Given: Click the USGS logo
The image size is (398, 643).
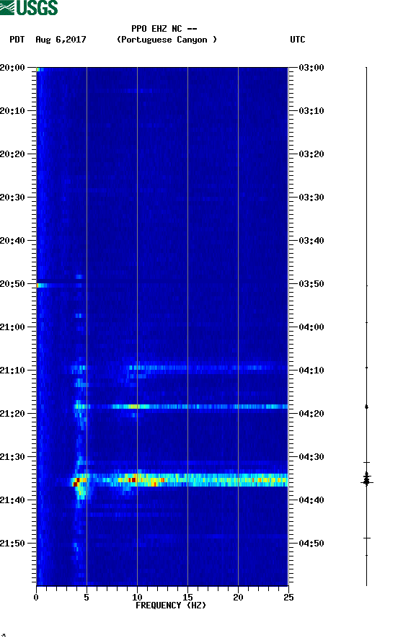Looking at the screenshot, I should click(x=29, y=8).
